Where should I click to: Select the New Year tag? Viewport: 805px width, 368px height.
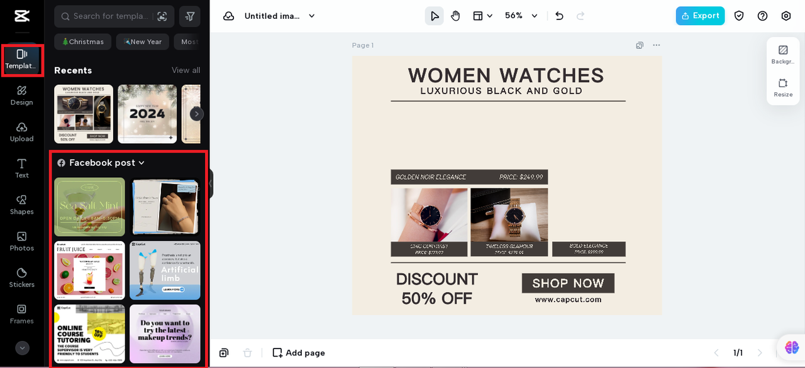[x=143, y=41]
